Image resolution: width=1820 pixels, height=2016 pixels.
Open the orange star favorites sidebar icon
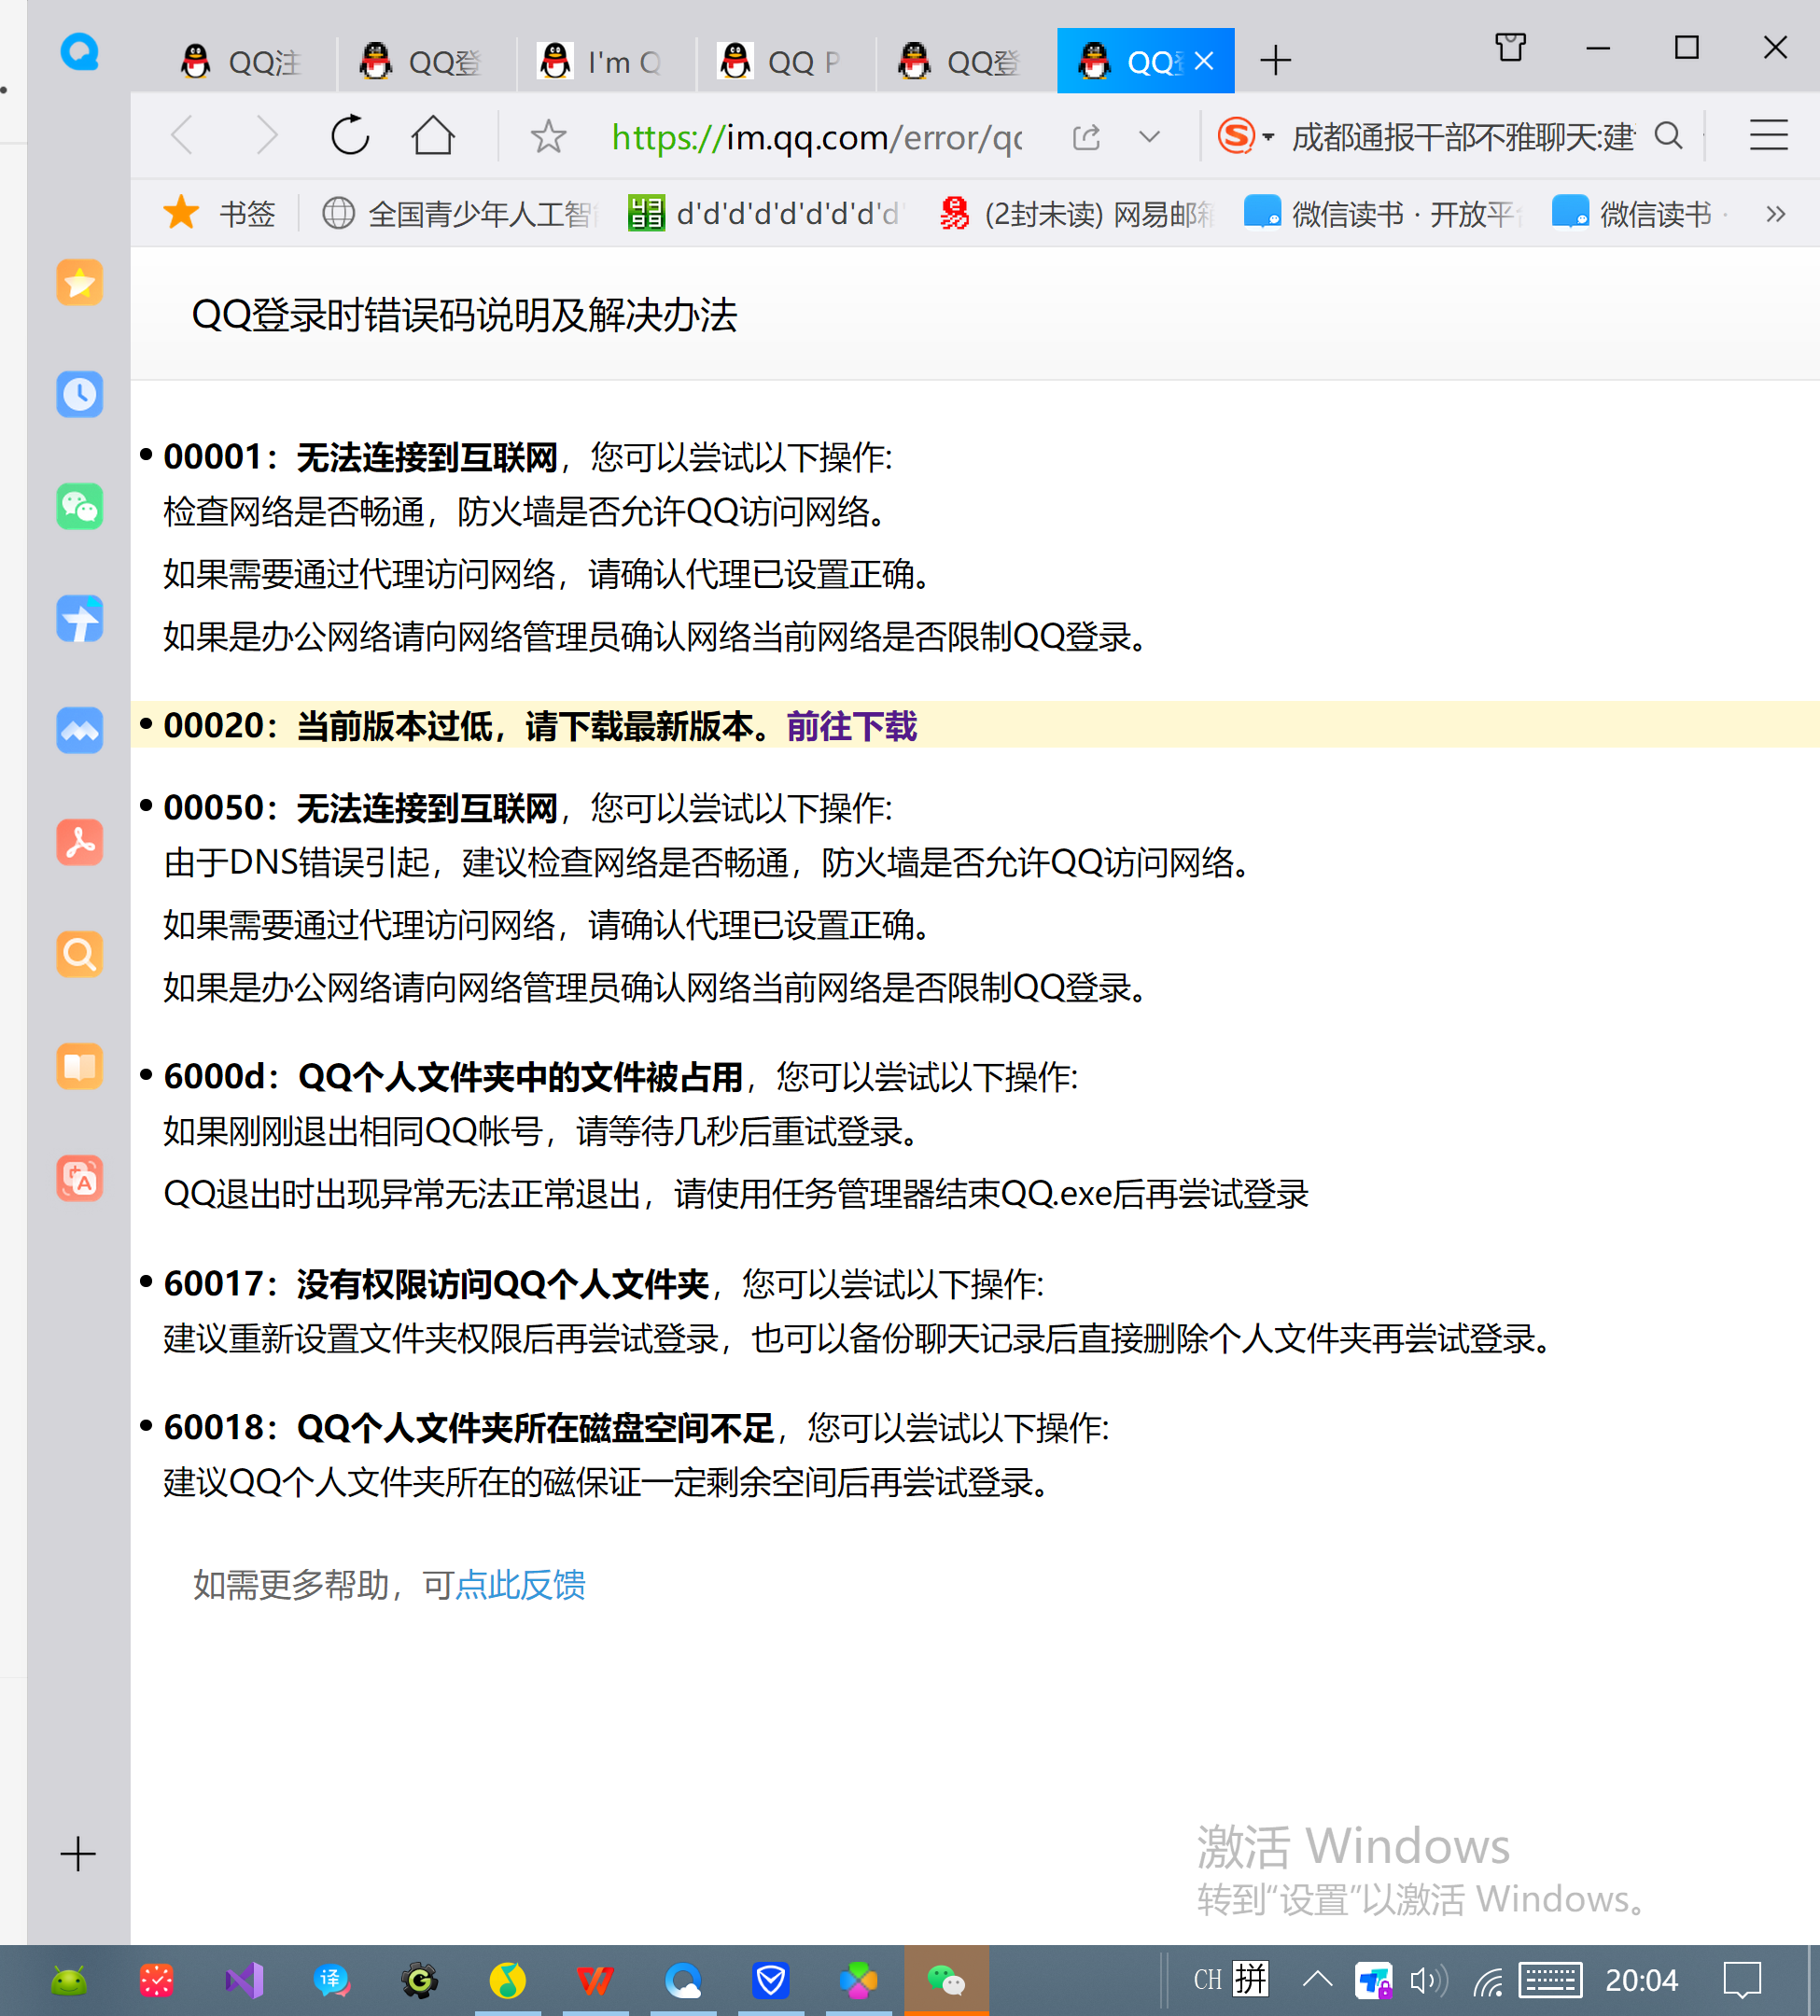79,283
